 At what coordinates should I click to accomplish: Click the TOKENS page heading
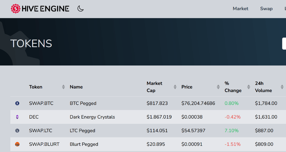click(31, 43)
